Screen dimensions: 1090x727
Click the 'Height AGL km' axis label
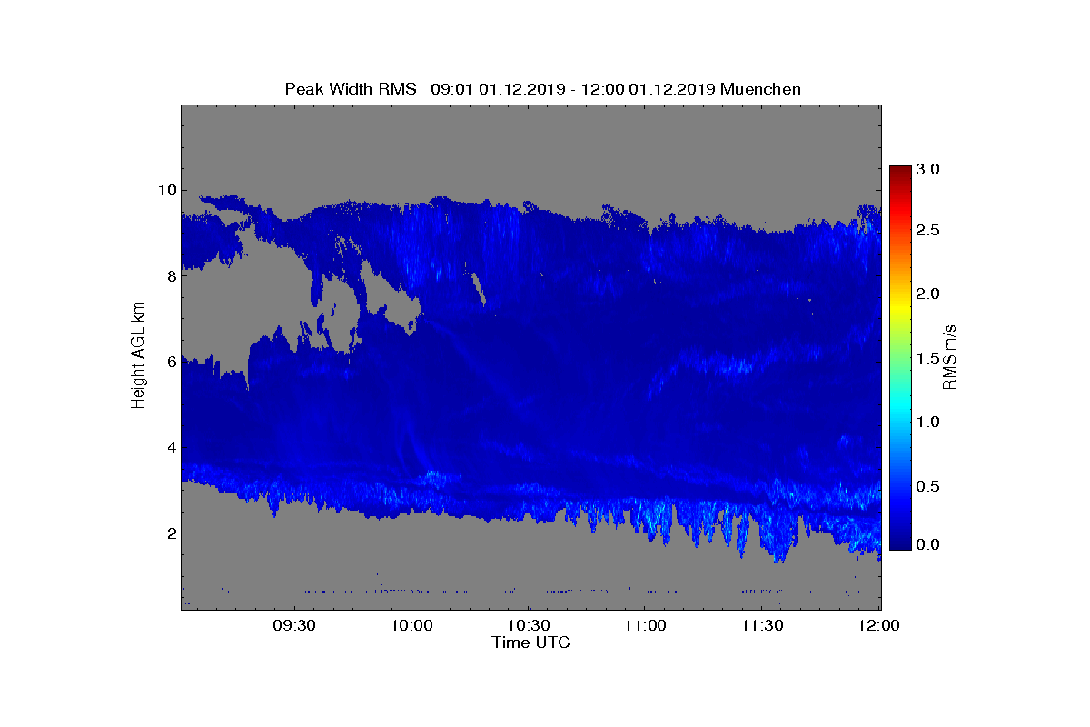pos(138,356)
